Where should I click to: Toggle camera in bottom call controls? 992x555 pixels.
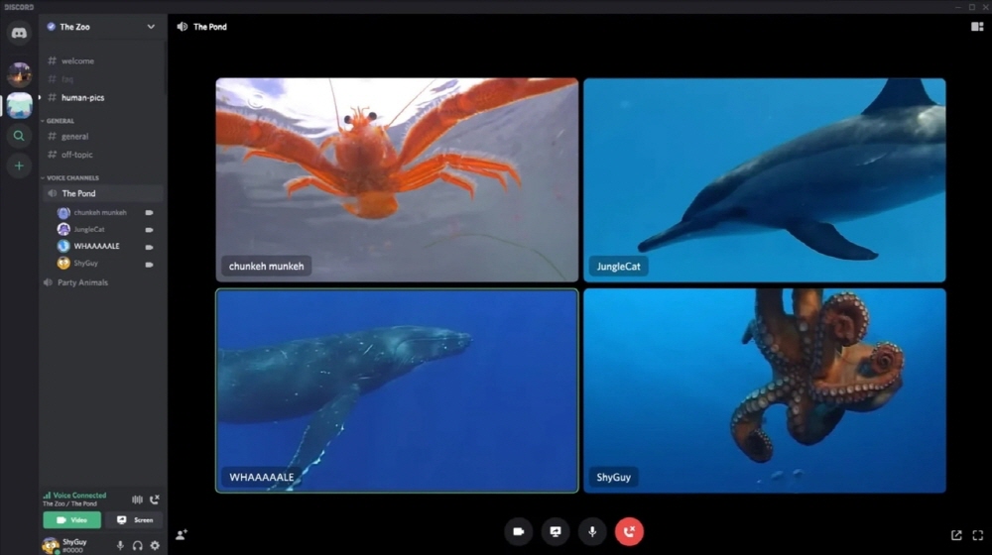tap(518, 532)
